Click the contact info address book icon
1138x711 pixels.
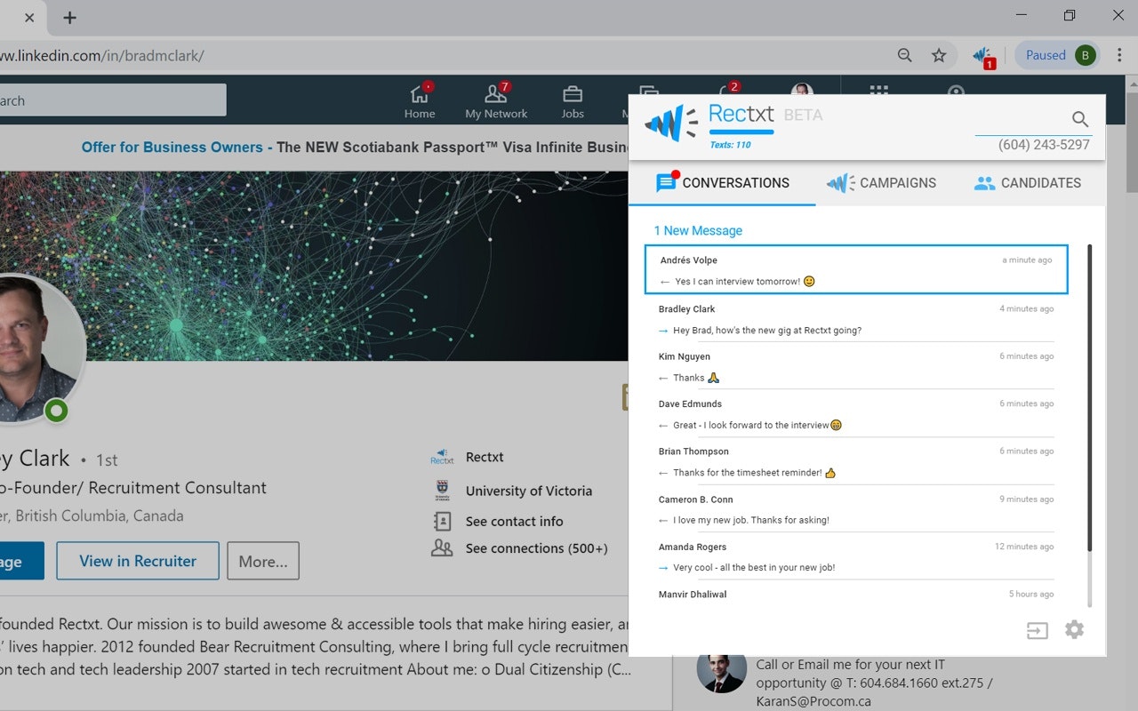point(442,521)
